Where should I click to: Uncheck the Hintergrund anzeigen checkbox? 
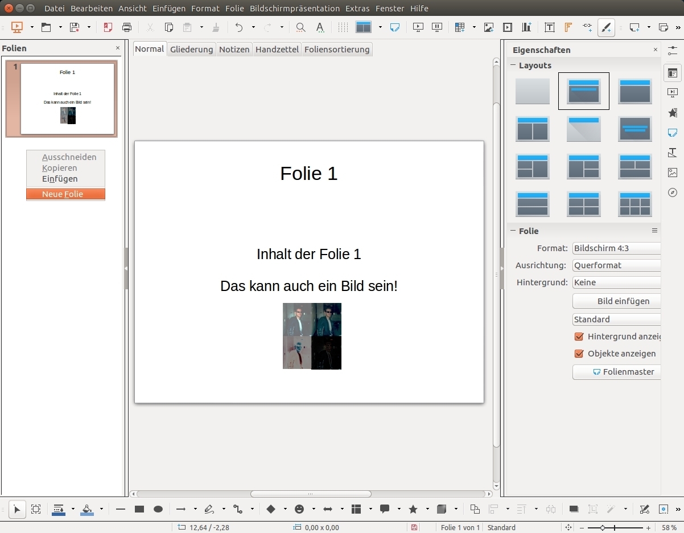pyautogui.click(x=579, y=337)
